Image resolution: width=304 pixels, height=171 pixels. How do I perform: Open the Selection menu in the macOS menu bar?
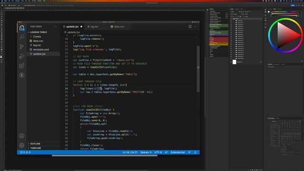click(x=18, y=1)
